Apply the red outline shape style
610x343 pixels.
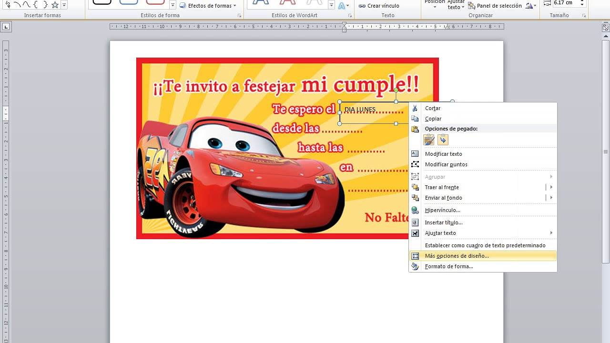tap(155, 2)
